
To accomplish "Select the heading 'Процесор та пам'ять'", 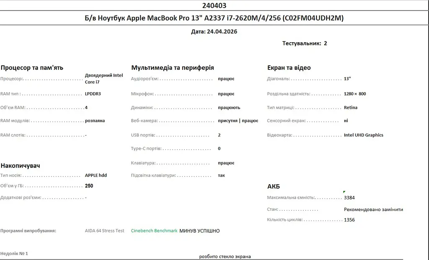I will tap(32, 67).
